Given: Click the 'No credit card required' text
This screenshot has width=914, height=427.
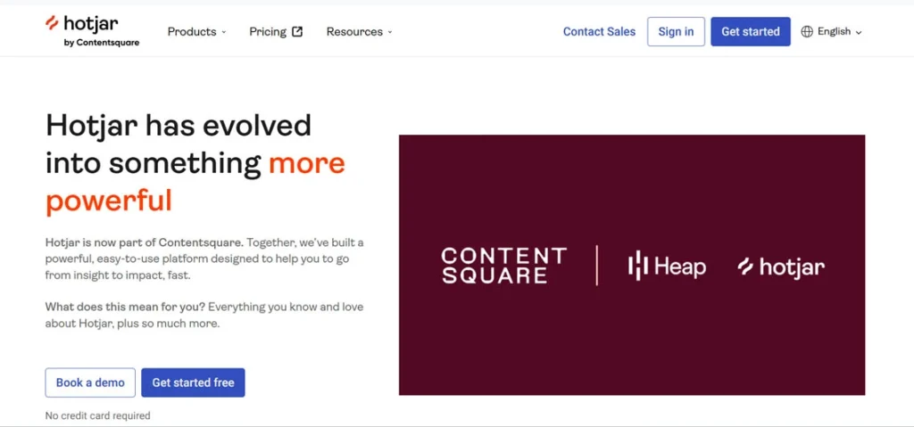Looking at the screenshot, I should pos(98,415).
